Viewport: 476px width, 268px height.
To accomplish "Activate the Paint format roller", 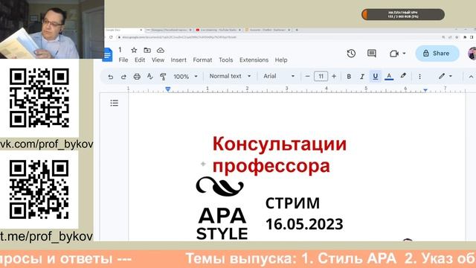I will [x=163, y=76].
